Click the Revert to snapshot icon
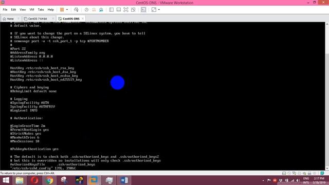The height and width of the screenshot is (185, 329). point(94,10)
